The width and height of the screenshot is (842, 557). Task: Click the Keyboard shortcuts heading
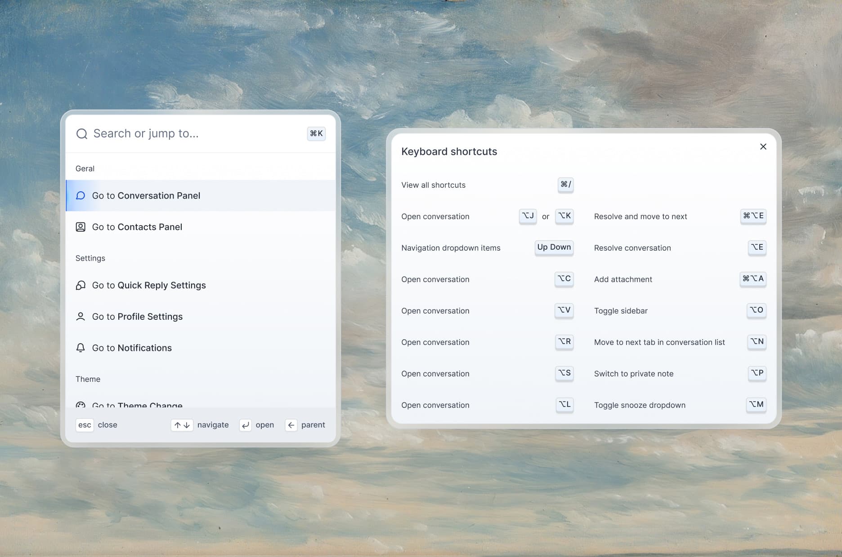click(449, 152)
